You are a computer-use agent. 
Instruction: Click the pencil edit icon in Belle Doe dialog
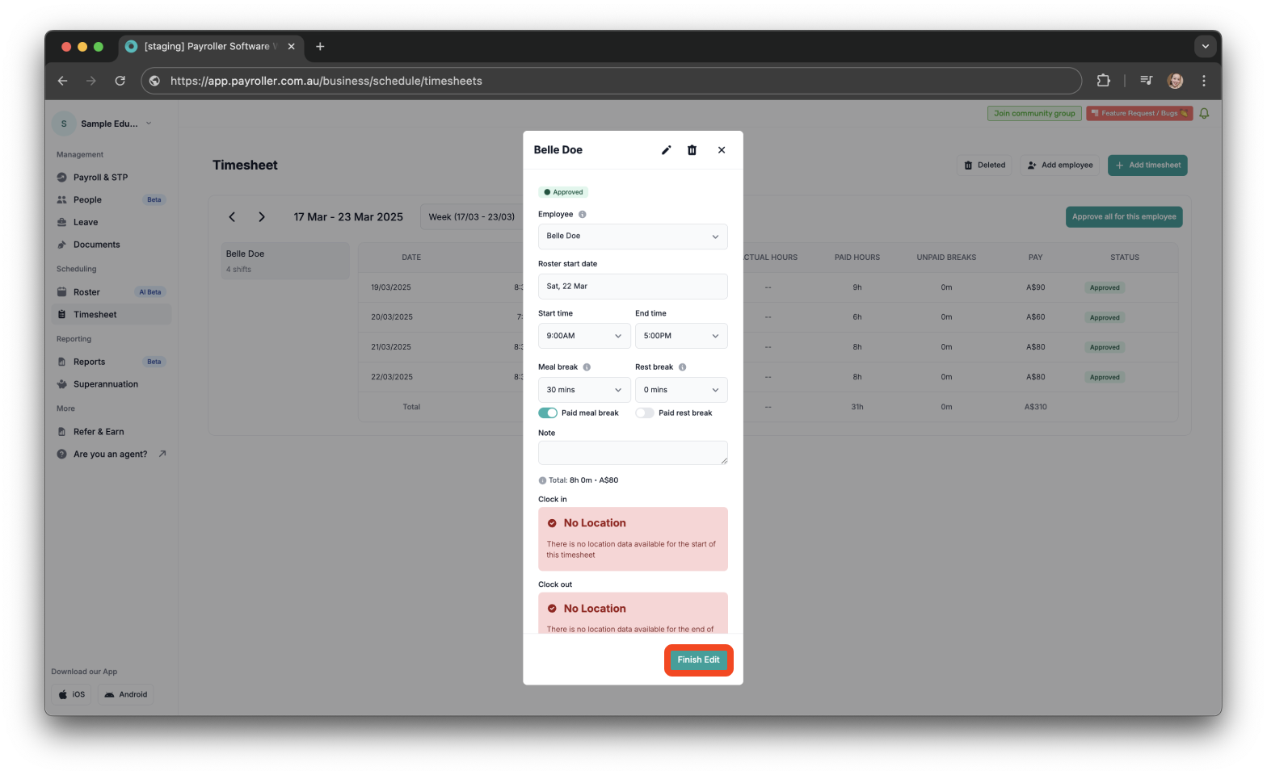667,150
